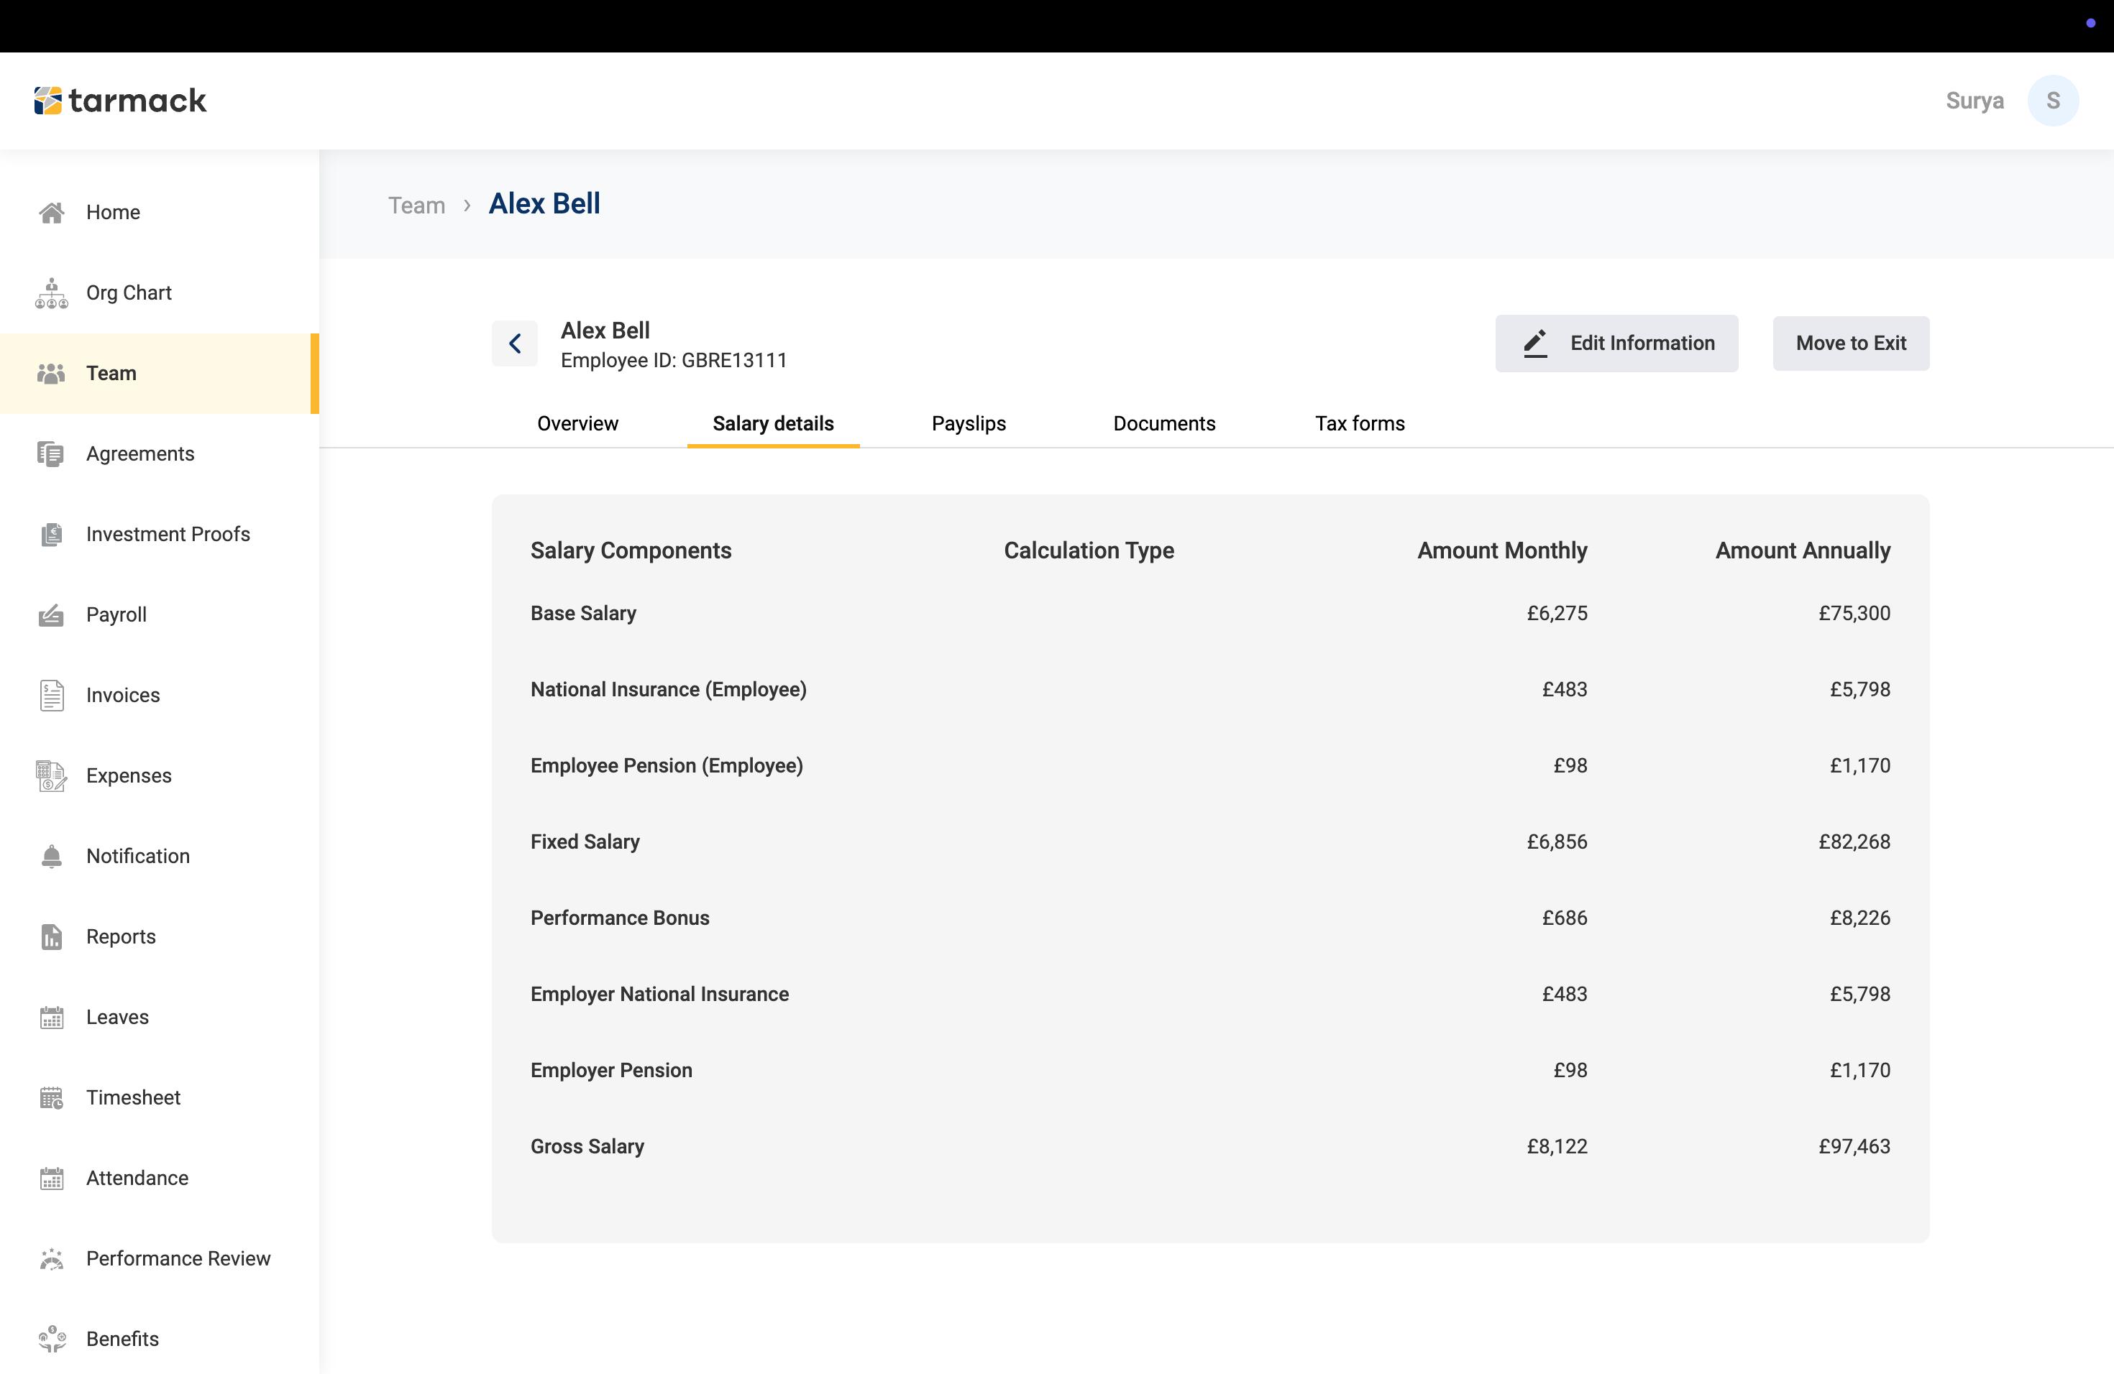Click the Performance Review gauge icon
The image size is (2114, 1374).
coord(52,1258)
